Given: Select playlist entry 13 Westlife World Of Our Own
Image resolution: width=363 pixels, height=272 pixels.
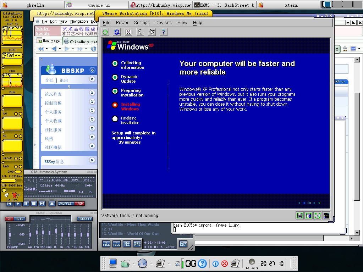Looking at the screenshot, I should [x=131, y=234].
